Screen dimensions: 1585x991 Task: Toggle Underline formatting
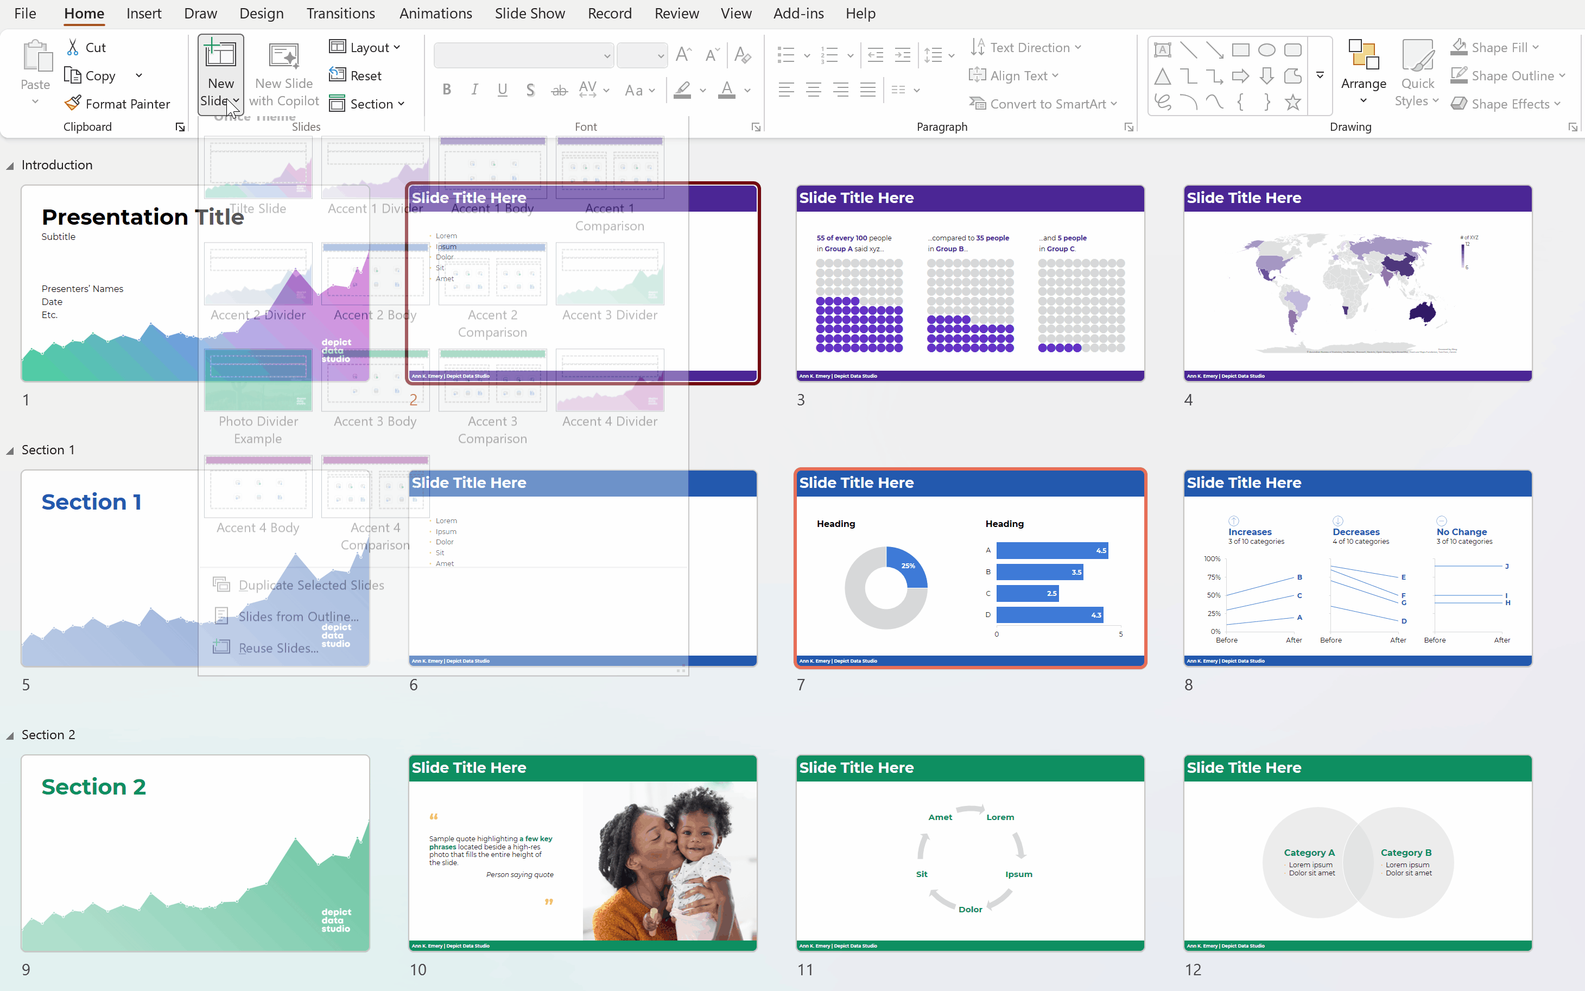click(x=502, y=90)
